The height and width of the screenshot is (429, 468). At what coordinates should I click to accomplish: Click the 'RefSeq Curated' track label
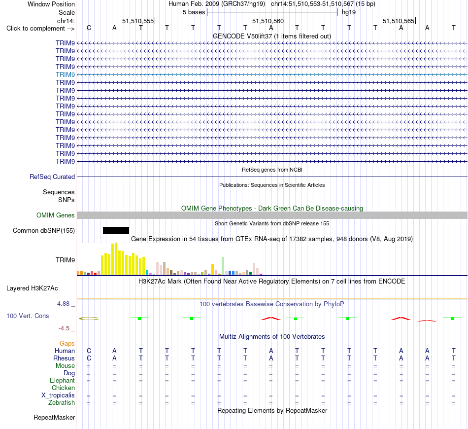tap(52, 177)
